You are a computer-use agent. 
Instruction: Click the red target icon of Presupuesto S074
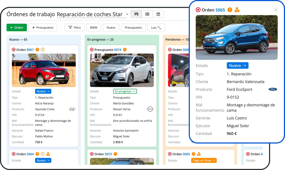click(x=92, y=50)
